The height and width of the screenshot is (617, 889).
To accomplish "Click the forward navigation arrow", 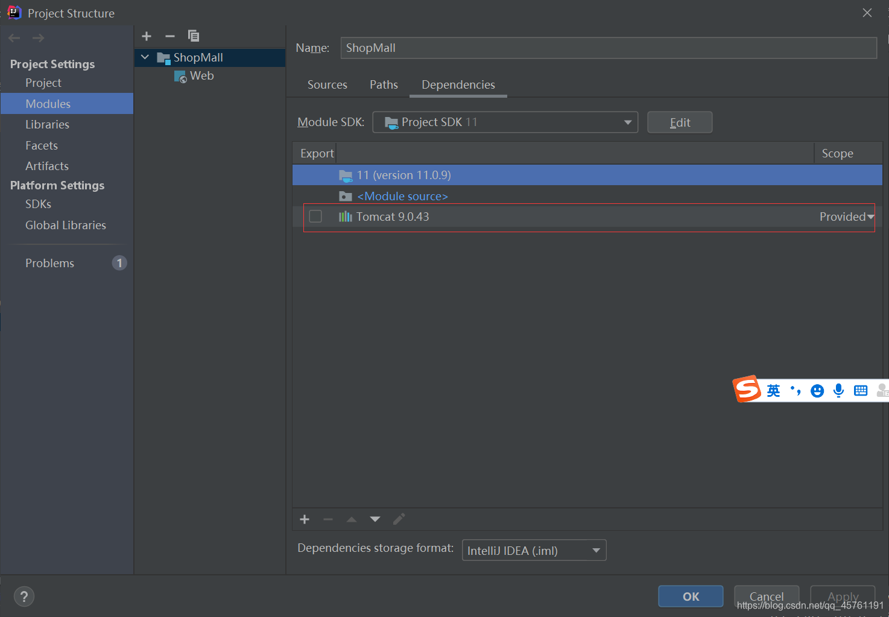I will pyautogui.click(x=38, y=38).
